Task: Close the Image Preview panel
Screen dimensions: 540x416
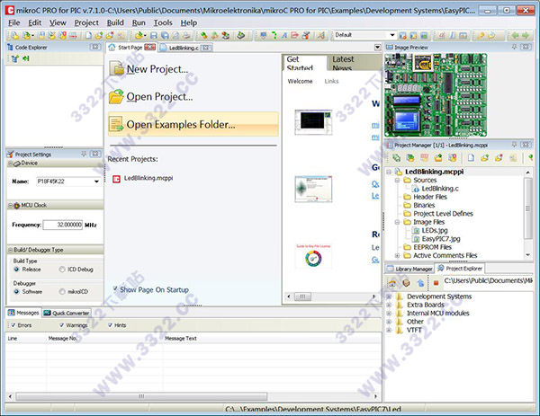Action: pos(526,47)
